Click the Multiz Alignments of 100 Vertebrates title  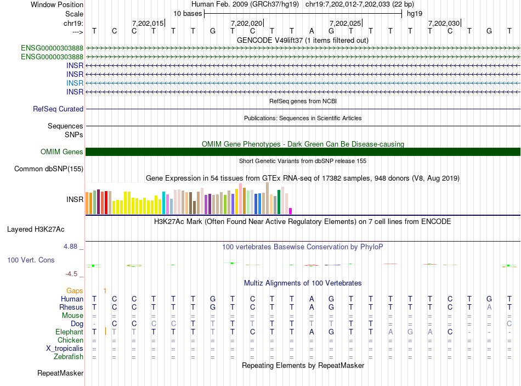pos(302,283)
